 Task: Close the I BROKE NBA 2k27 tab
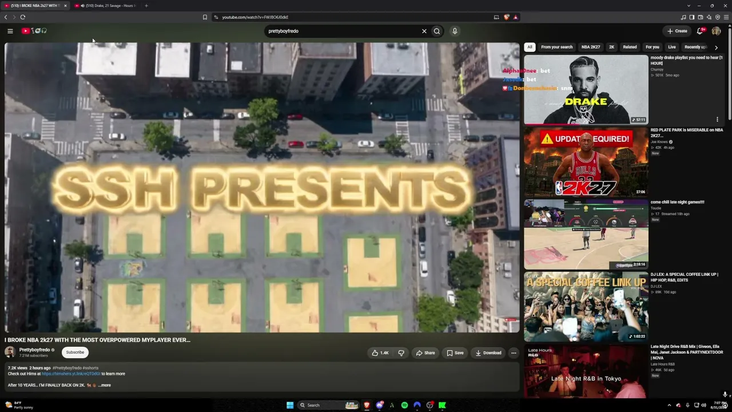point(65,6)
